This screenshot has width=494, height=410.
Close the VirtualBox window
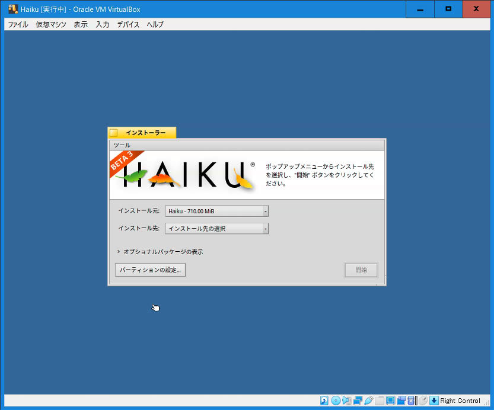tap(476, 9)
